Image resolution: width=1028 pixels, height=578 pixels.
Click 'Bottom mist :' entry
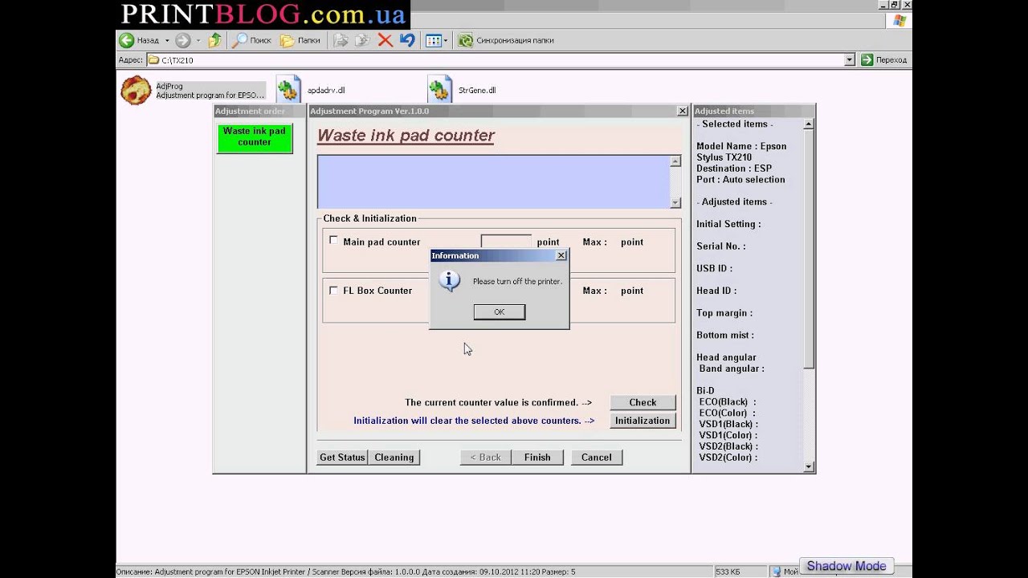click(725, 336)
